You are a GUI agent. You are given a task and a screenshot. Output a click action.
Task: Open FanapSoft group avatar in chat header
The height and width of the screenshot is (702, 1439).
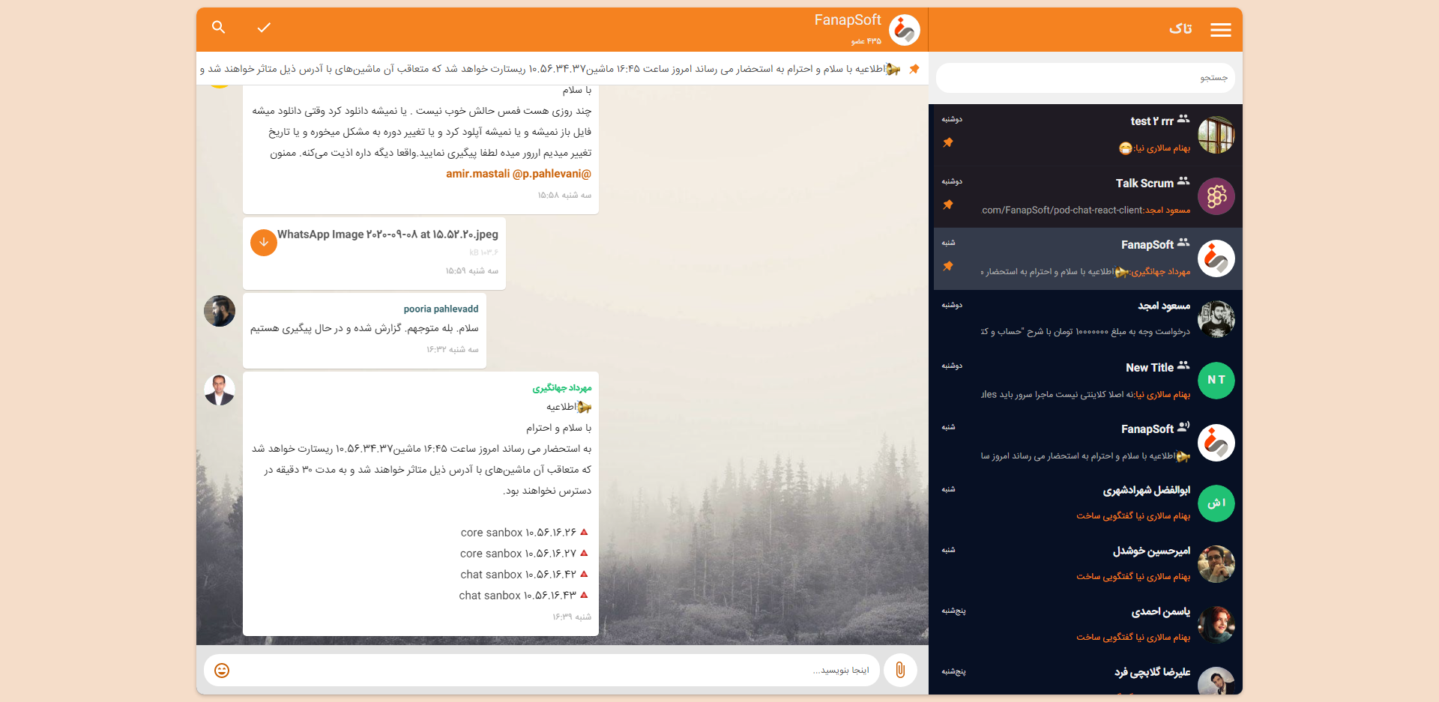pos(904,30)
